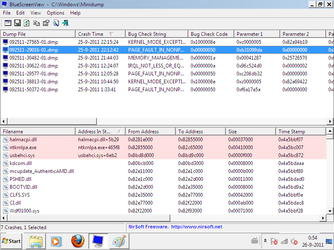This screenshot has width=334, height=250.
Task: Open Paint from the taskbar
Action: (x=119, y=241)
